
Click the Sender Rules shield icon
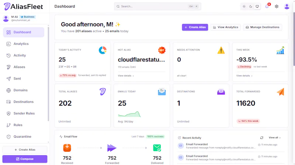[x=8, y=114]
